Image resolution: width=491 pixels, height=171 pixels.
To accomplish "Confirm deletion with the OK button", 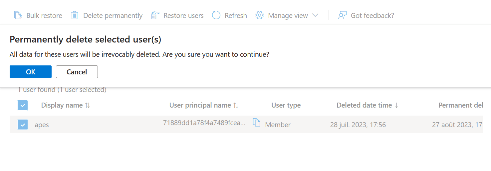I will (x=31, y=72).
